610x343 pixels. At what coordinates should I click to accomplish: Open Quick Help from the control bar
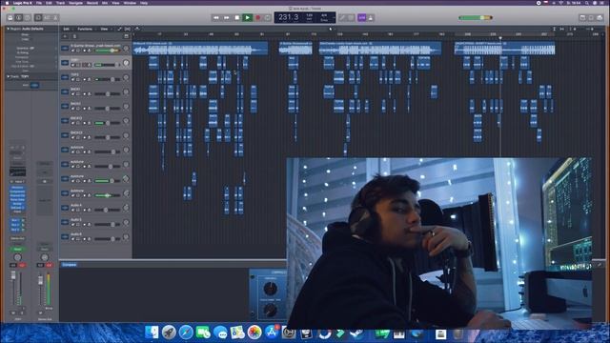(x=28, y=18)
